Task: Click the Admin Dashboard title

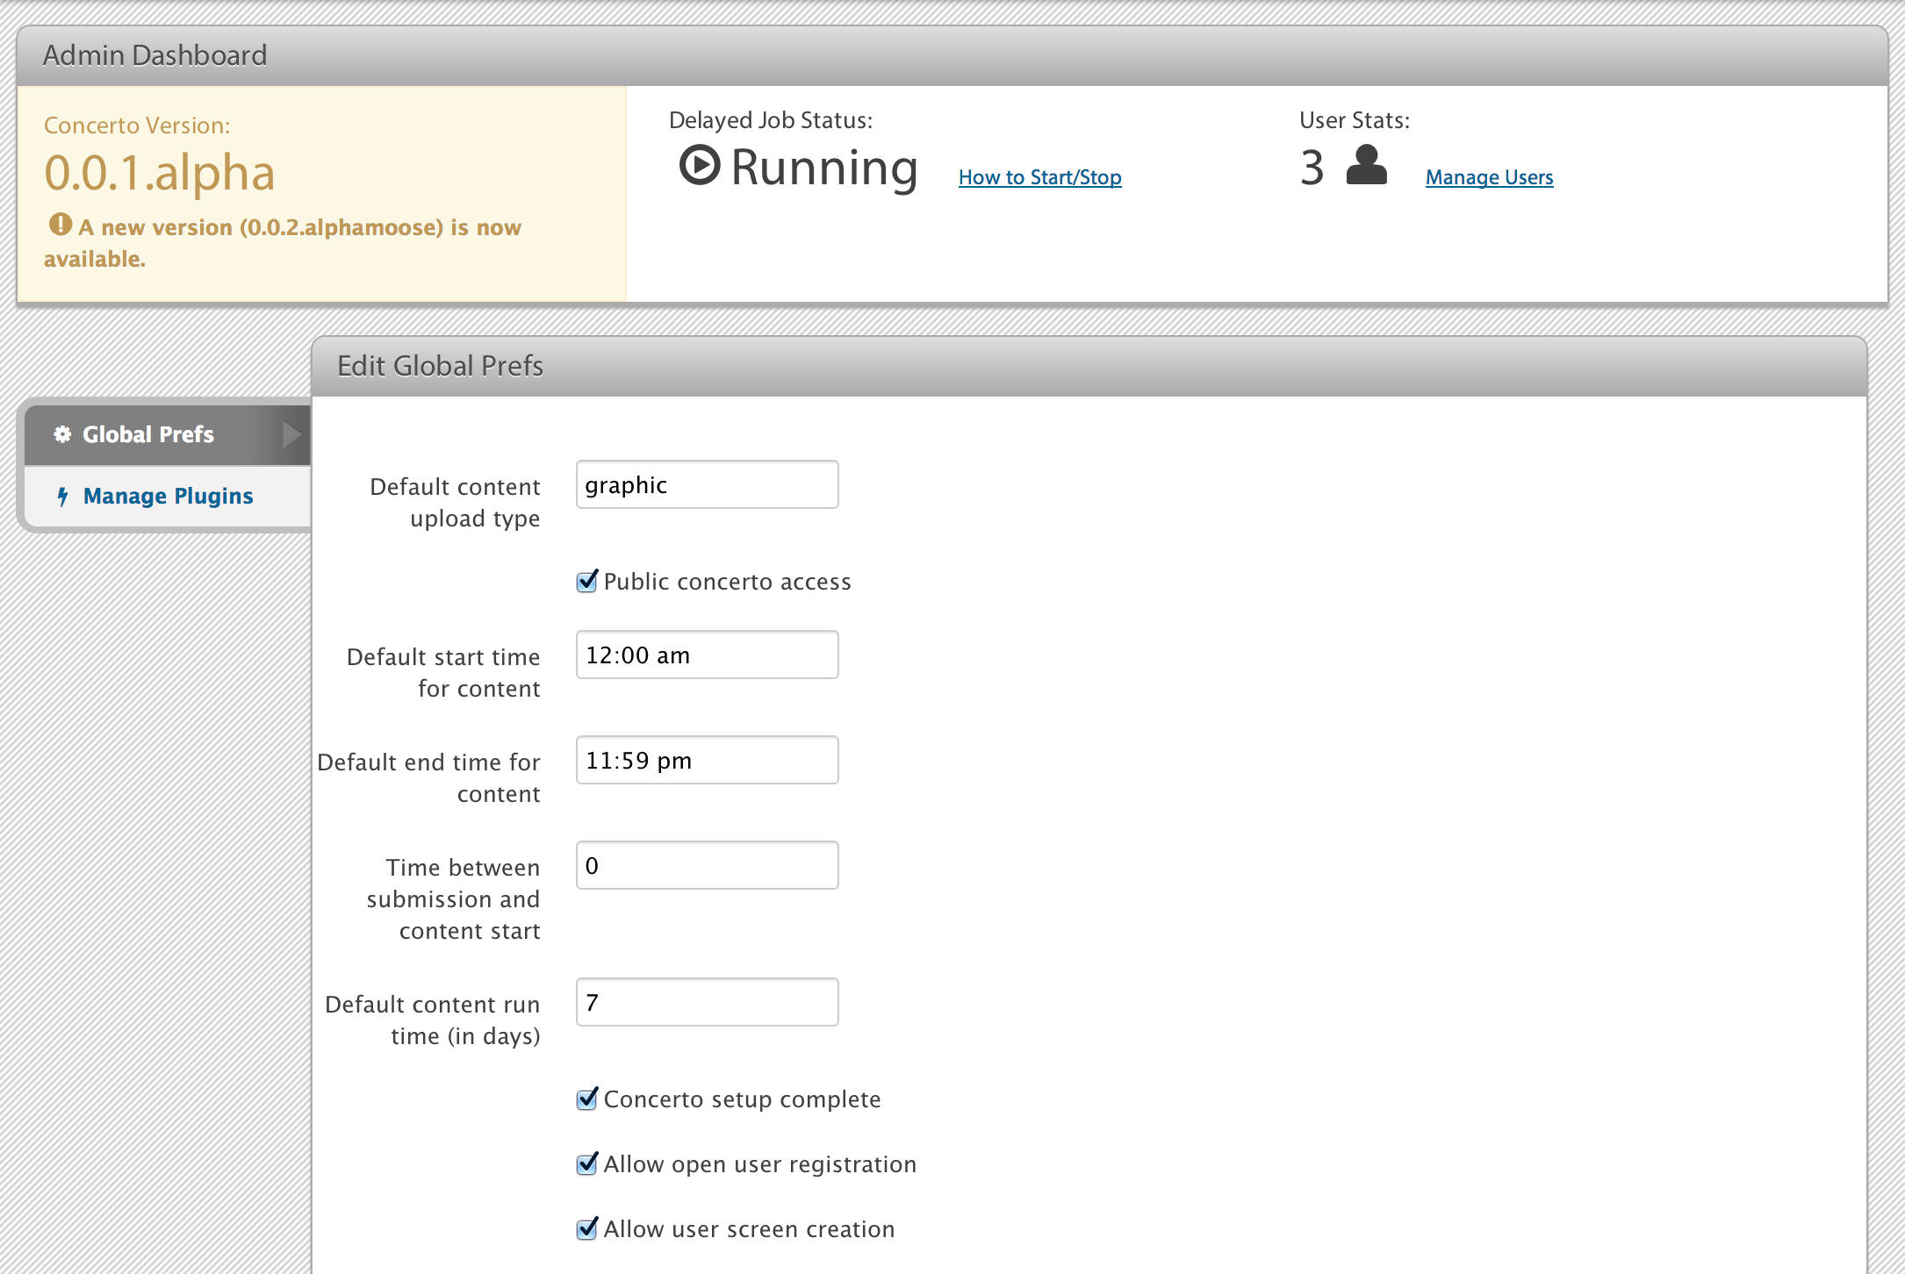Action: pos(155,55)
